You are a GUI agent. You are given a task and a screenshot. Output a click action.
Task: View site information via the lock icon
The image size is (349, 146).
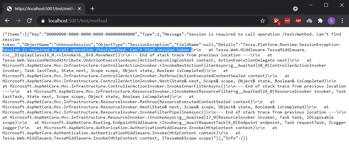tap(43, 21)
